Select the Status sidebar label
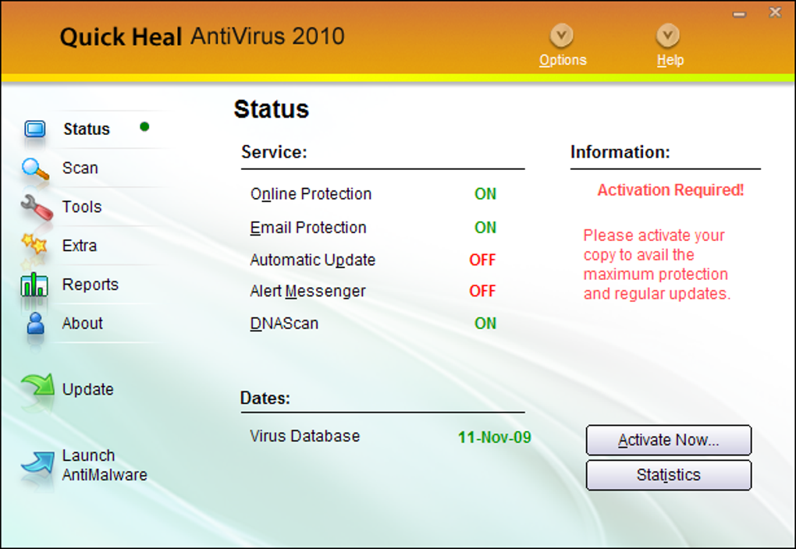 (87, 129)
